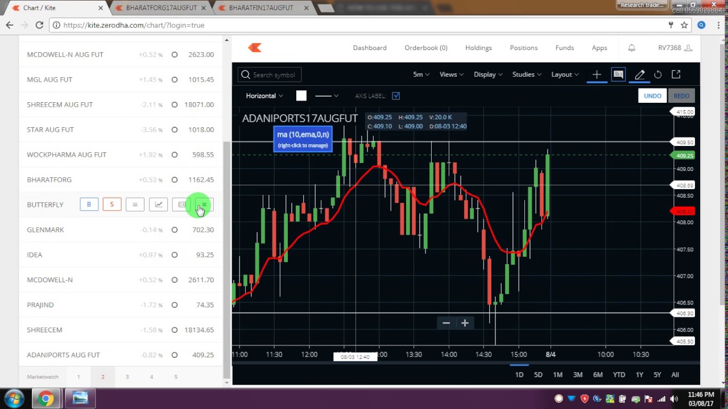Open the 5m interval dropdown
Viewport: 728px width, 409px height.
click(421, 74)
